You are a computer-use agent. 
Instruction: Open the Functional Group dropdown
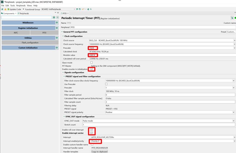point(58,9)
